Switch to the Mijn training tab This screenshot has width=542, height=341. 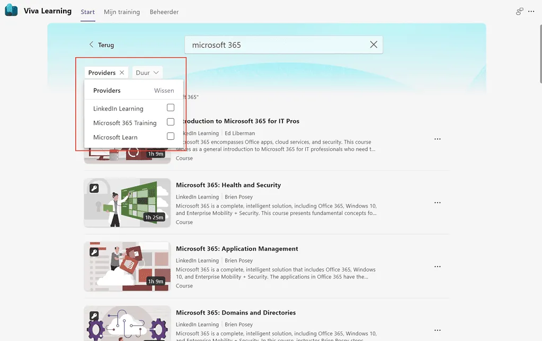122,12
